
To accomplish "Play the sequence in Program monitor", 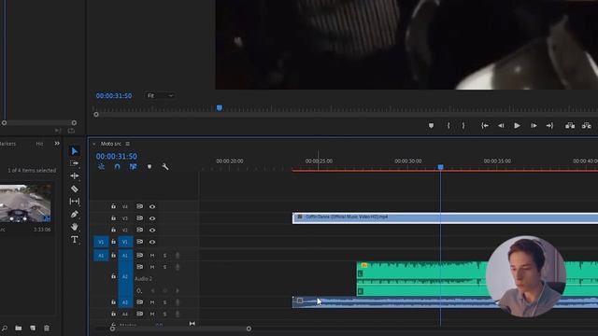I will [517, 125].
